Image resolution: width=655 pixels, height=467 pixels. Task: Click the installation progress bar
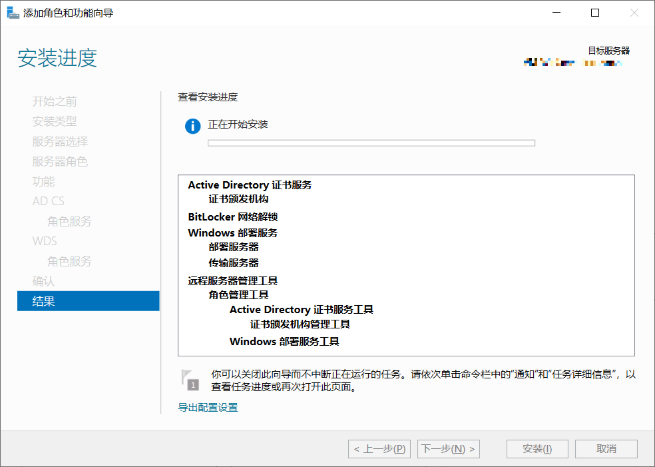372,143
